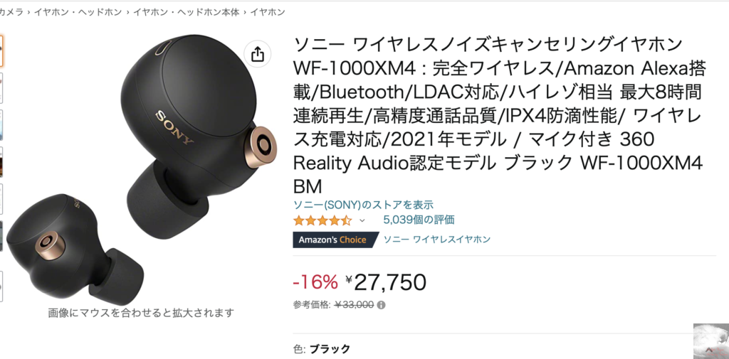Select the last product thumbnail at bottom
The width and height of the screenshot is (729, 359).
coord(1,286)
